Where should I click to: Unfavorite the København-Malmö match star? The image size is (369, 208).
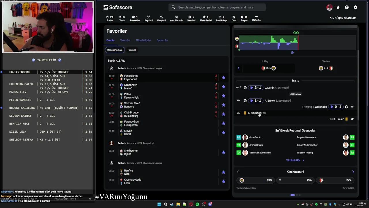point(223,87)
